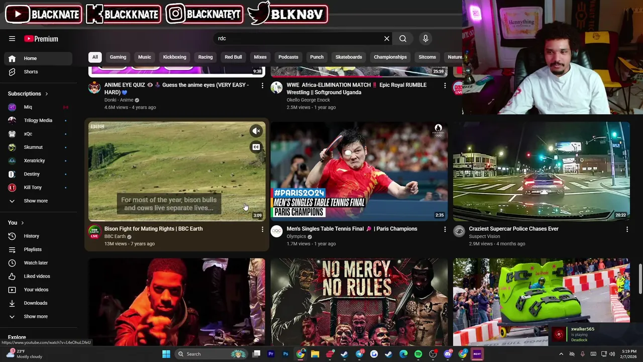Unmute the bison video preview
The width and height of the screenshot is (643, 362).
pyautogui.click(x=256, y=131)
